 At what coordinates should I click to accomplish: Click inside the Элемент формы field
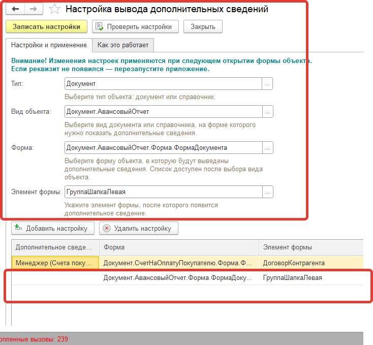(x=164, y=192)
